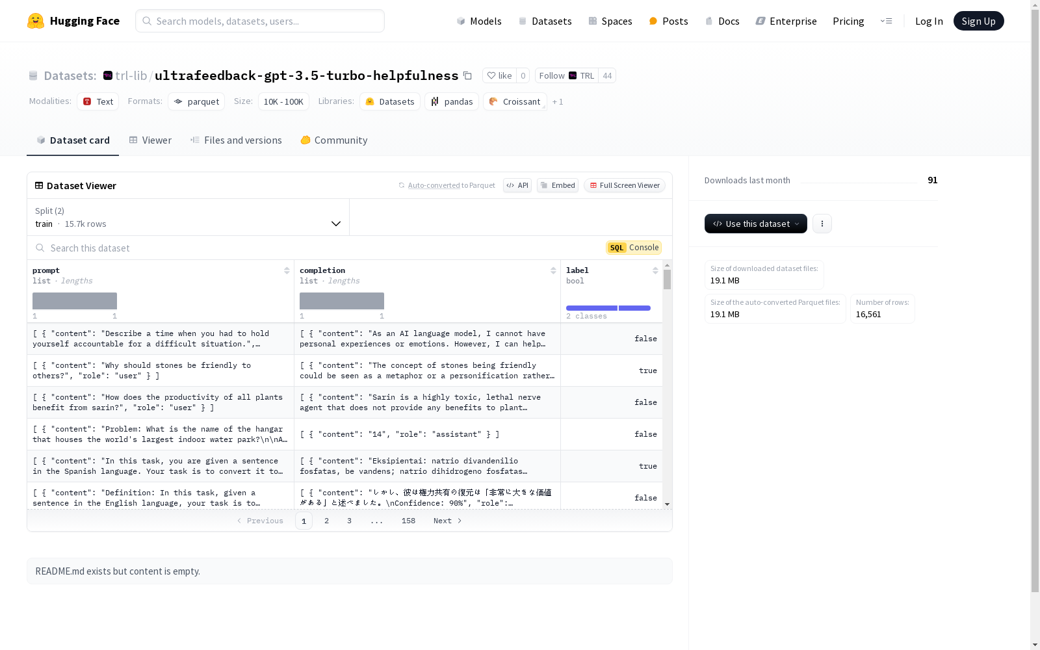The width and height of the screenshot is (1040, 650).
Task: Go to the Pricing page
Action: (848, 21)
